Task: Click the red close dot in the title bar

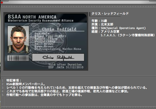Action: tap(2, 3)
